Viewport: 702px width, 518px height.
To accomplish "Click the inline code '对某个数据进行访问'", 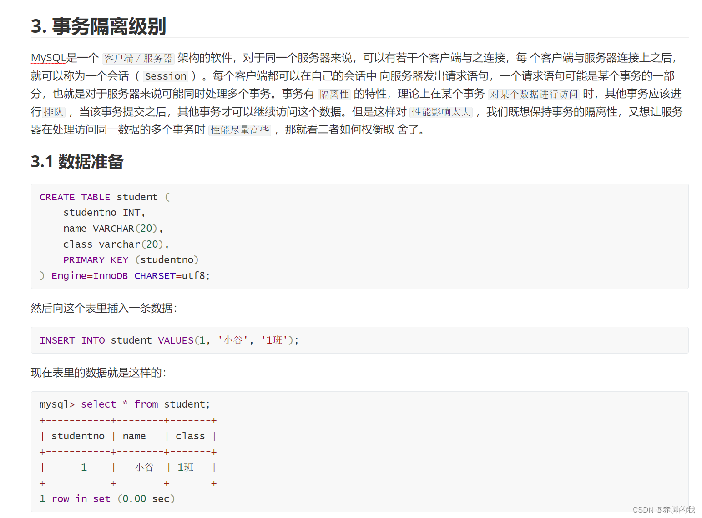I will click(534, 94).
